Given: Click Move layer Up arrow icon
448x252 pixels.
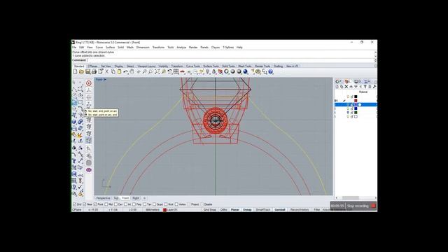Looking at the screenshot, I should click(351, 87).
